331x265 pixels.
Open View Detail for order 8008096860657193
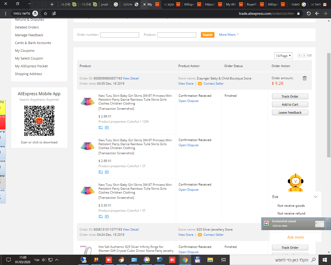131,78
